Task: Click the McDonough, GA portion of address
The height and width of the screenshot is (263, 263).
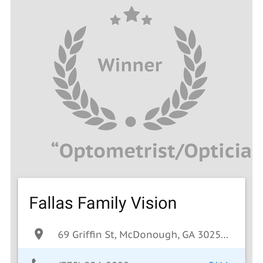Action: [157, 235]
